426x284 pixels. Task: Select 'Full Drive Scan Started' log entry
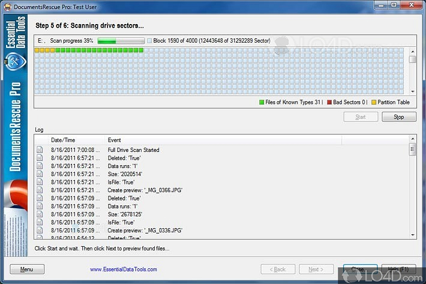[133, 150]
